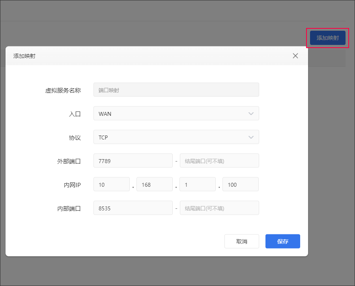This screenshot has height=286, width=355.
Task: Click the 取消 cancel button
Action: pos(242,241)
